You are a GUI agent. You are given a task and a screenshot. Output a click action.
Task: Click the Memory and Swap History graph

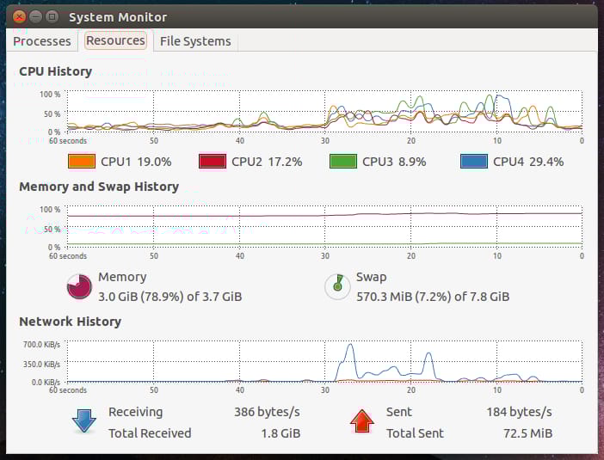tap(324, 227)
